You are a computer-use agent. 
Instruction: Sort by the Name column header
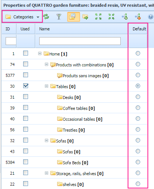tap(44, 29)
